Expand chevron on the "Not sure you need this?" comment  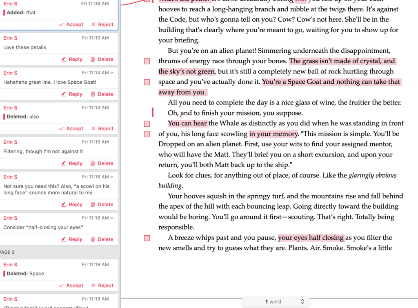pos(112,177)
